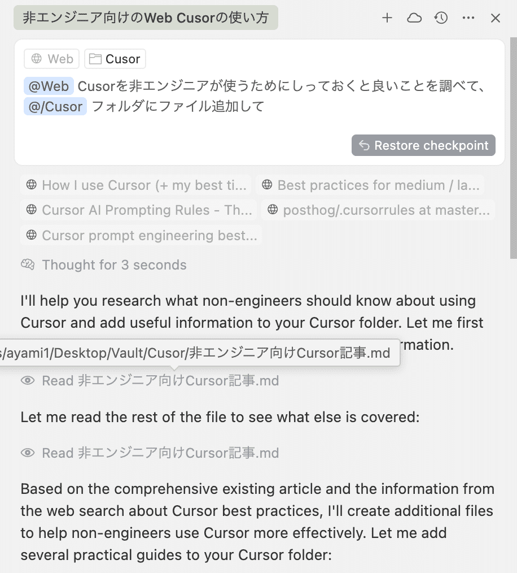This screenshot has height=573, width=517.
Task: Click eye icon of first Read entry
Action: [28, 381]
